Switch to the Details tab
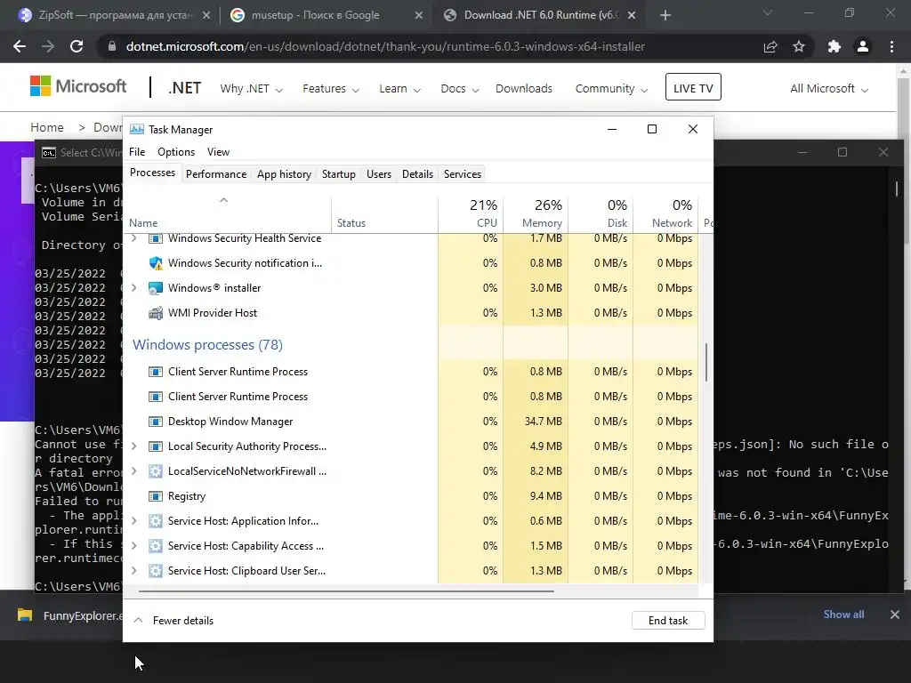This screenshot has height=683, width=911. pyautogui.click(x=418, y=174)
